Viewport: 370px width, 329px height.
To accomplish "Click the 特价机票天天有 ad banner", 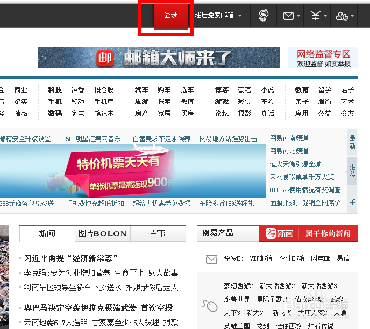I will pos(133,171).
